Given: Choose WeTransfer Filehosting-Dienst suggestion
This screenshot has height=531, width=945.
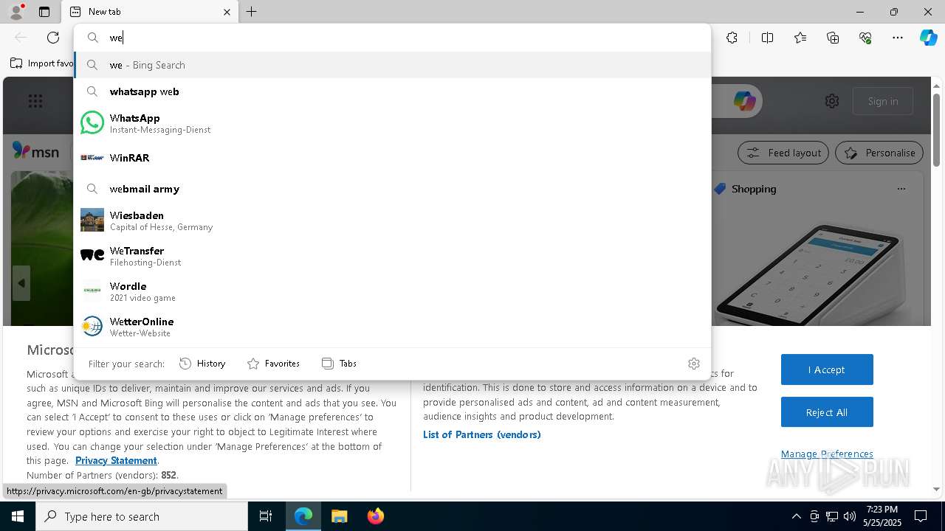Looking at the screenshot, I should click(x=392, y=256).
